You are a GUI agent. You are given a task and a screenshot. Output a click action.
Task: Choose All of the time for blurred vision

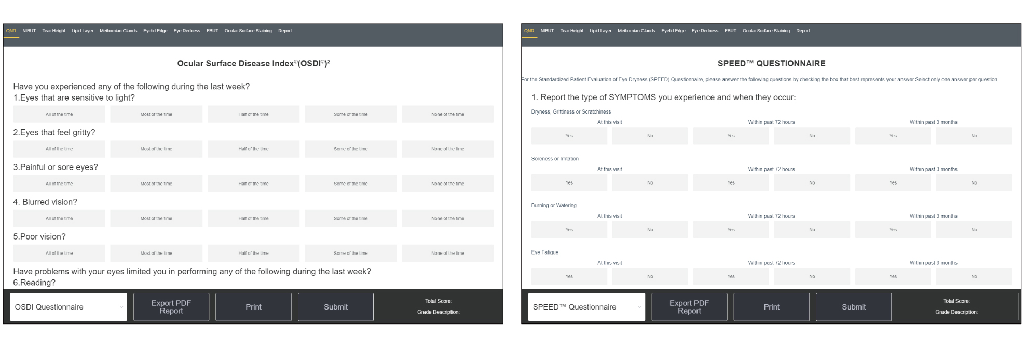pos(59,218)
